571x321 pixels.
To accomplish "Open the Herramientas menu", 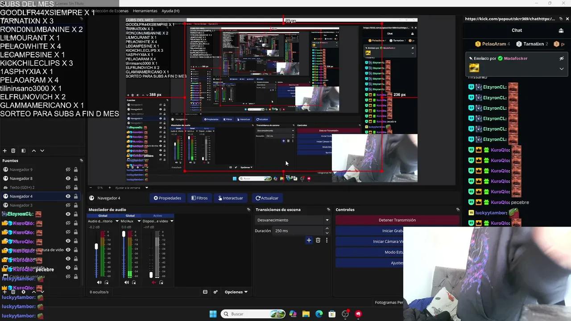I will click(145, 11).
